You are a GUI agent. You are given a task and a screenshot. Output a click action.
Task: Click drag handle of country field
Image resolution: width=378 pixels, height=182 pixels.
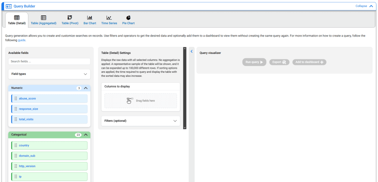[x=16, y=145]
